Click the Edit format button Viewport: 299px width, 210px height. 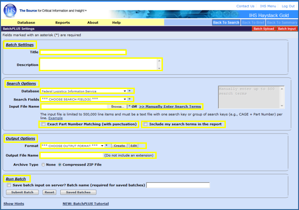click(x=133, y=146)
